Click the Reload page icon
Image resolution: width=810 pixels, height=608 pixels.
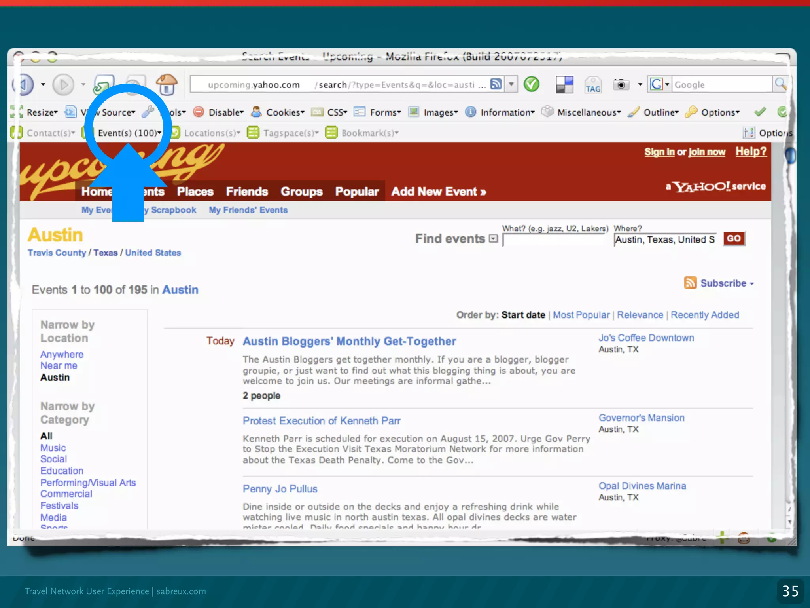(104, 85)
